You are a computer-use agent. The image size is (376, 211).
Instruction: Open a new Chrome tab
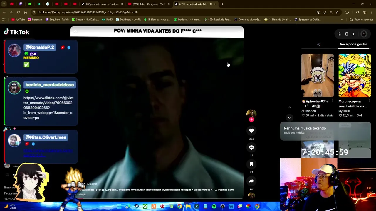pos(222,4)
